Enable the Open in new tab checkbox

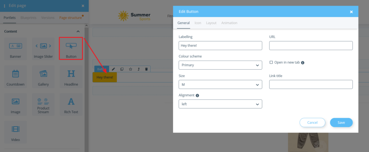coord(271,62)
